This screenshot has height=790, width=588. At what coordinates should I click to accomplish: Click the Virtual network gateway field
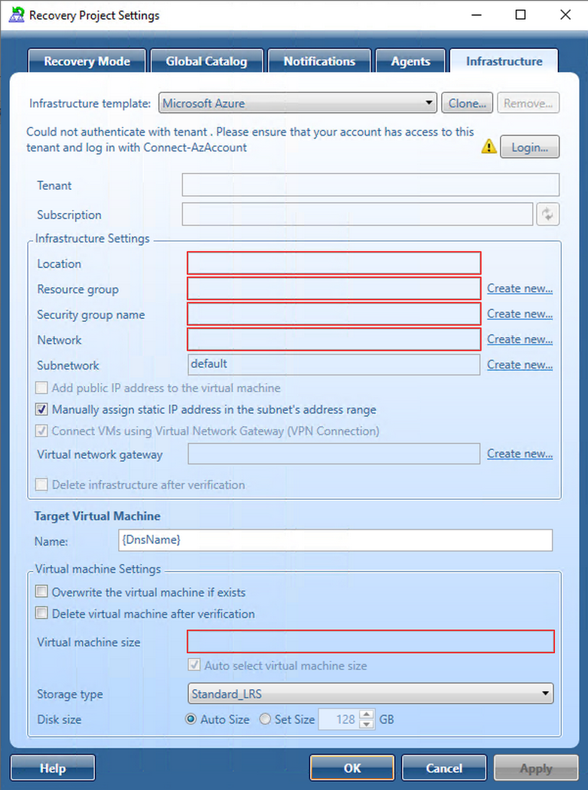click(x=334, y=454)
